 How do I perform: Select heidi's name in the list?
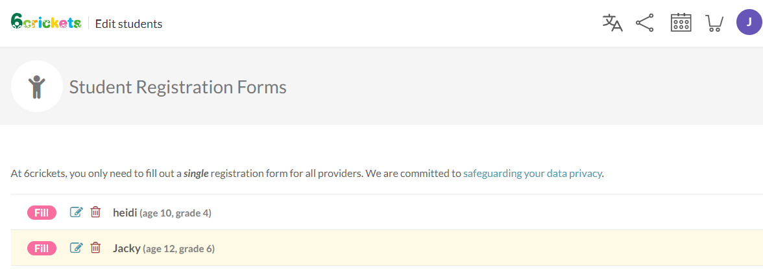click(x=125, y=212)
